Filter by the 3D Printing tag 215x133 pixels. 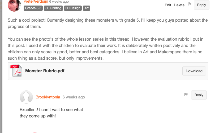[x=53, y=8]
